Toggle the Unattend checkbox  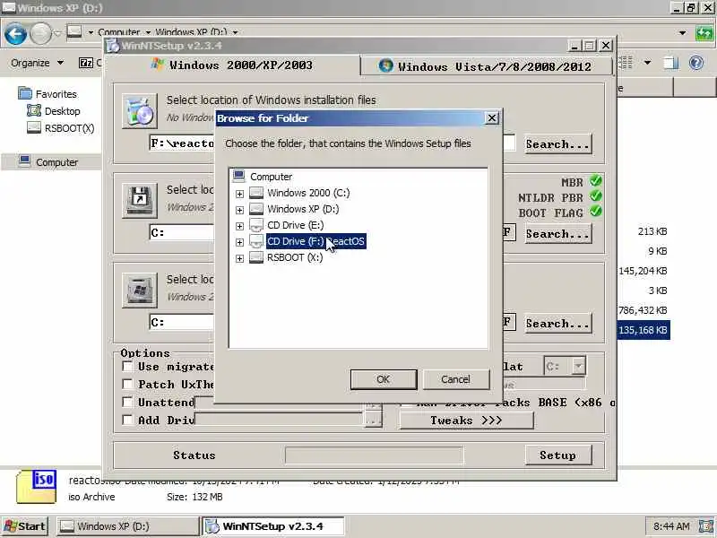pyautogui.click(x=127, y=402)
